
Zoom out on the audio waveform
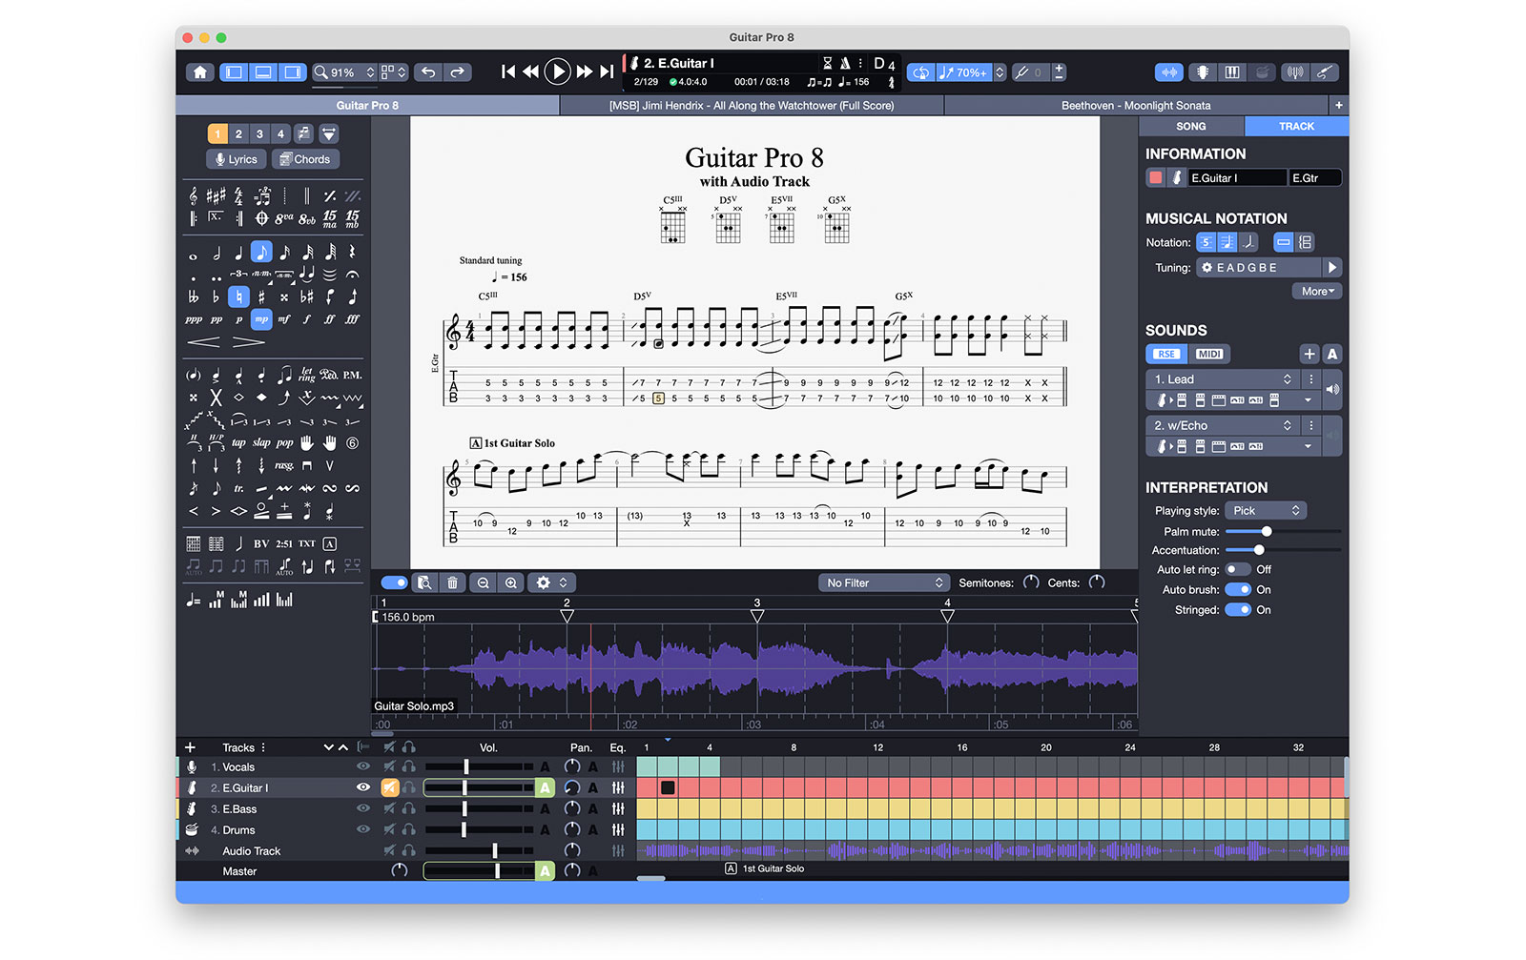pos(484,582)
